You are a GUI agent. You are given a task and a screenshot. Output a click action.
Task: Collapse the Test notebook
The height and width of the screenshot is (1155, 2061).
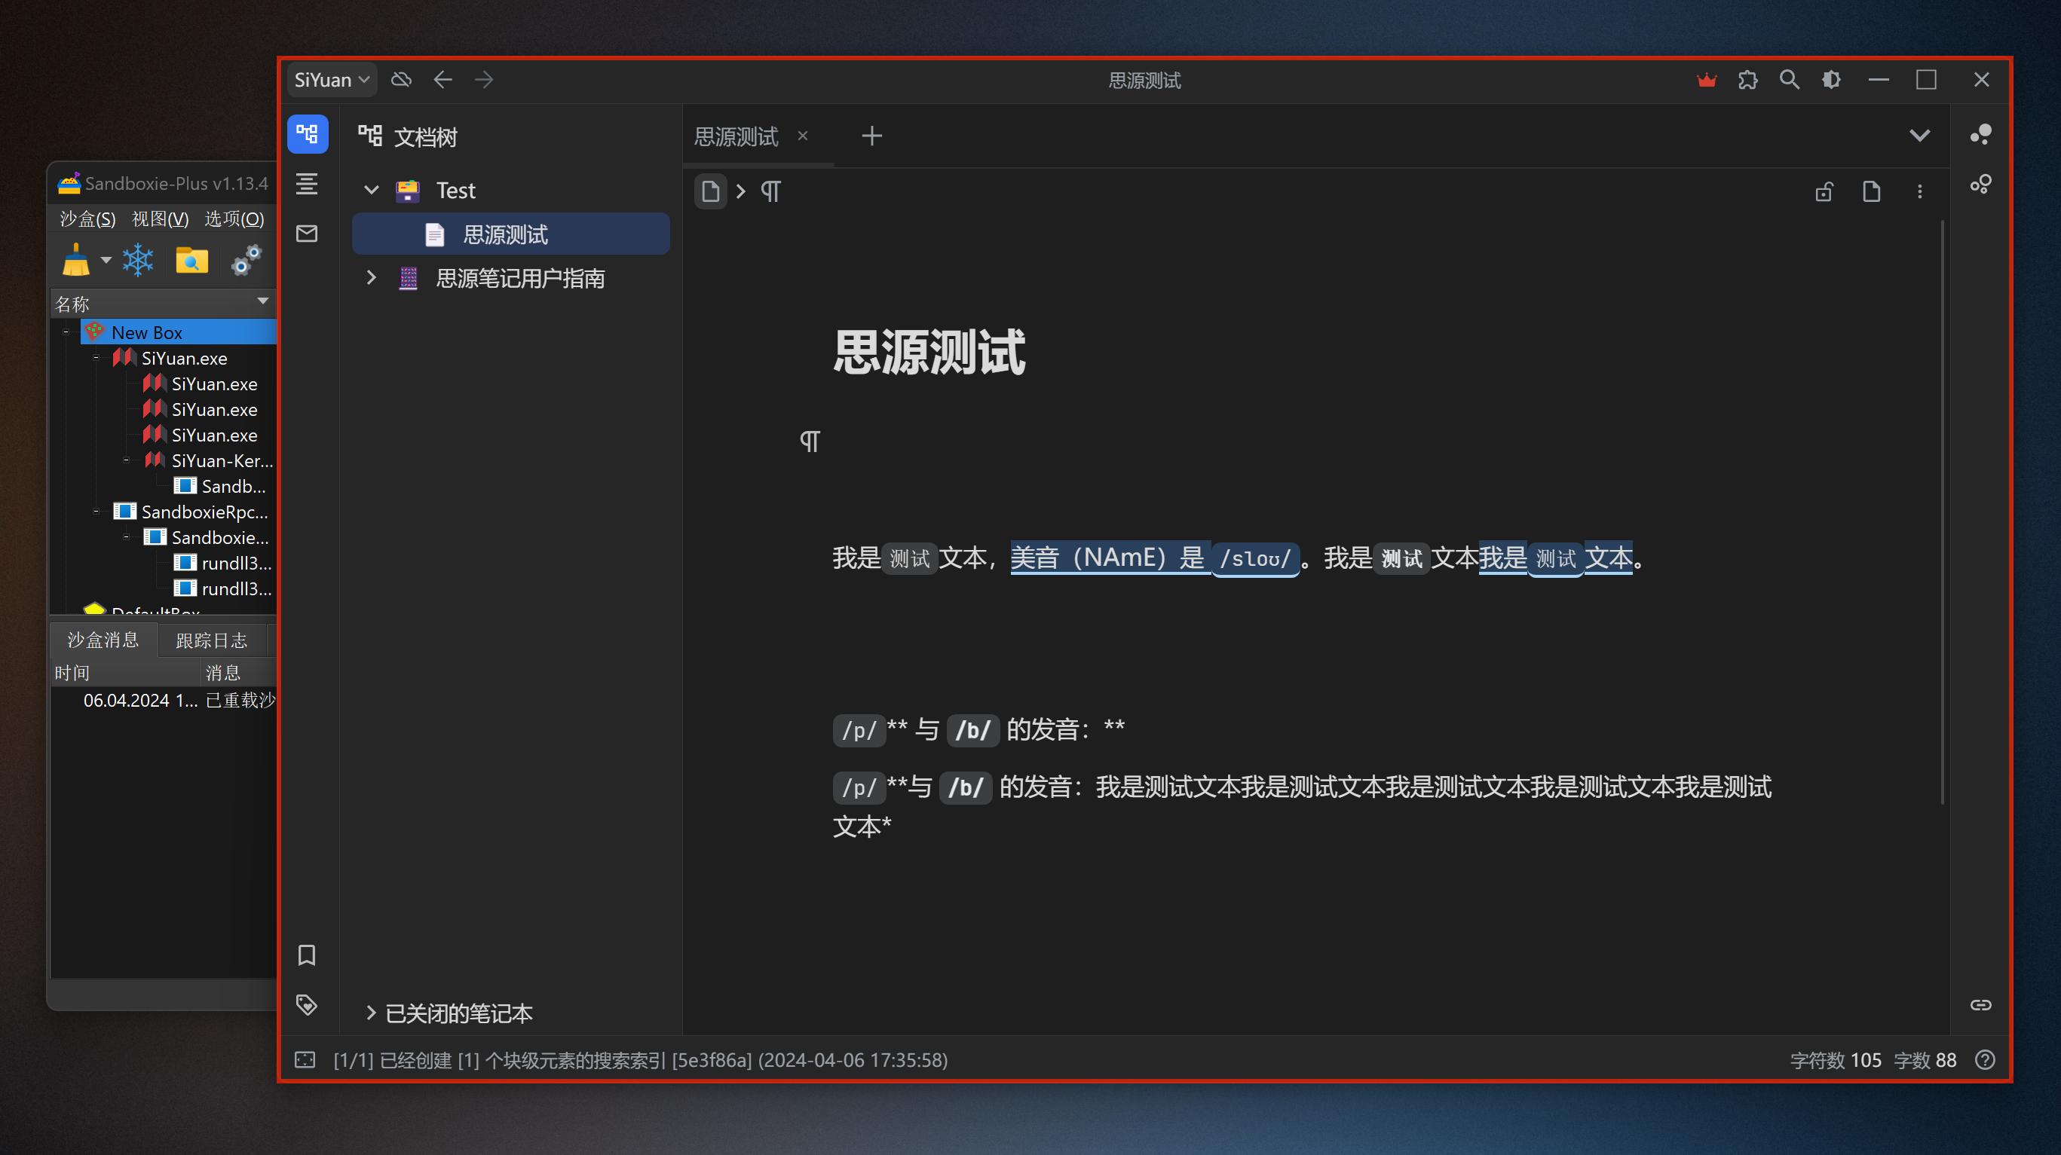tap(371, 191)
